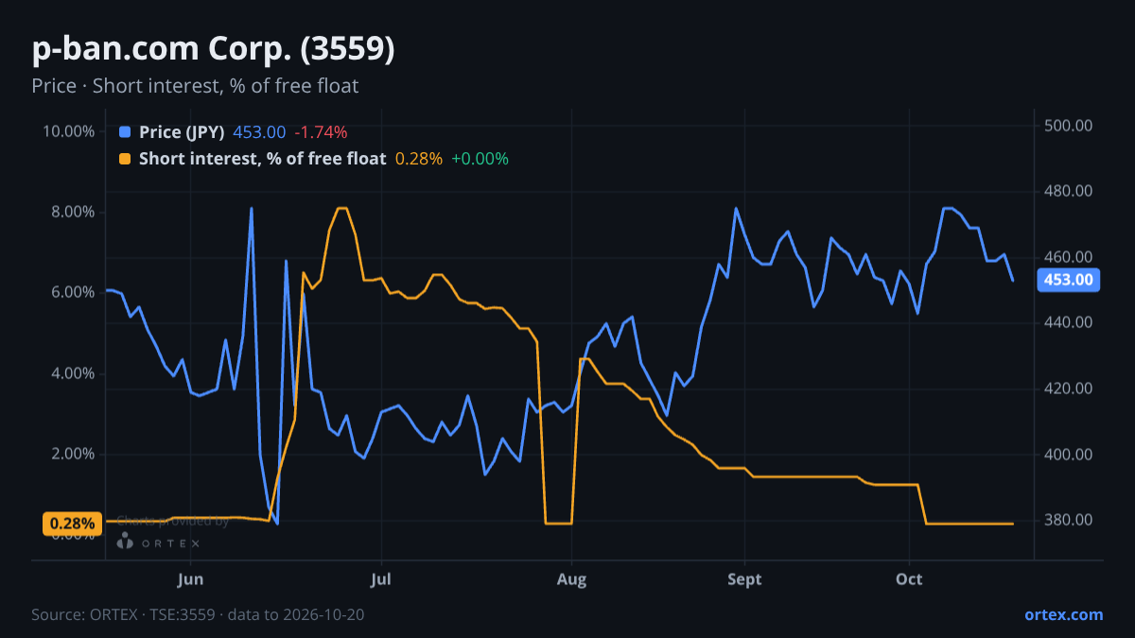The width and height of the screenshot is (1135, 638).
Task: Click the 453.00 price axis badge
Action: point(1069,280)
